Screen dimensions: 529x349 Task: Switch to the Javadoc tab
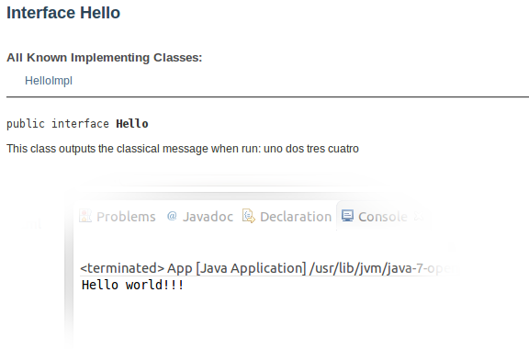[208, 217]
